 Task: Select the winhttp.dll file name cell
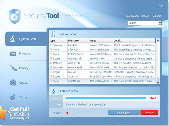78,81
